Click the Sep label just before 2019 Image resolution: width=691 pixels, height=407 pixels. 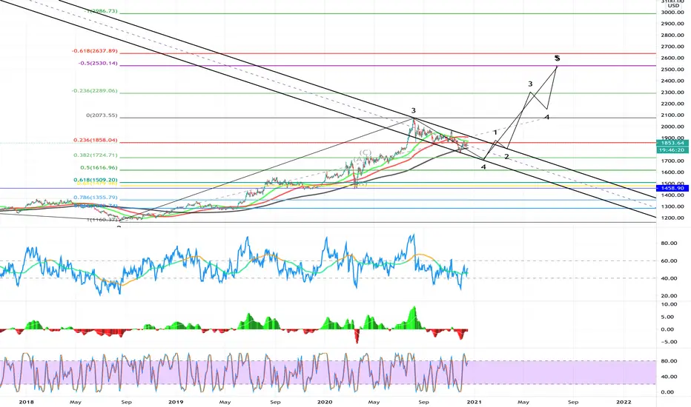tap(126, 402)
